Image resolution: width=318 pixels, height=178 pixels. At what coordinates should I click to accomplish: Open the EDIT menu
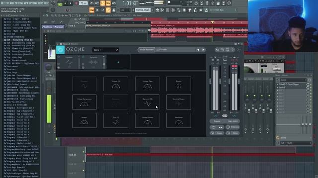point(8,3)
